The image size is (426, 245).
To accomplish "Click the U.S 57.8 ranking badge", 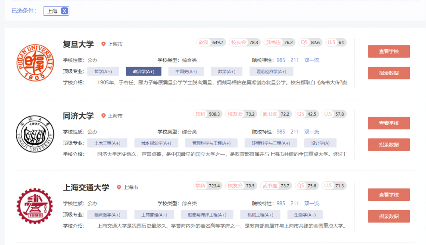I will (x=334, y=114).
